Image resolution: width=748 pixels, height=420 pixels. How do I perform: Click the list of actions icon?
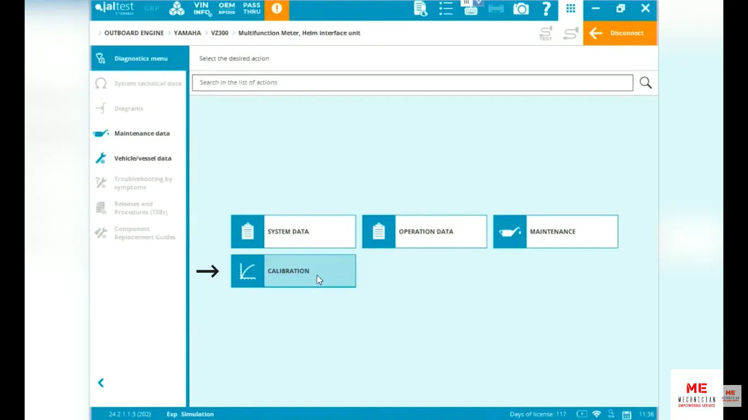tap(445, 9)
